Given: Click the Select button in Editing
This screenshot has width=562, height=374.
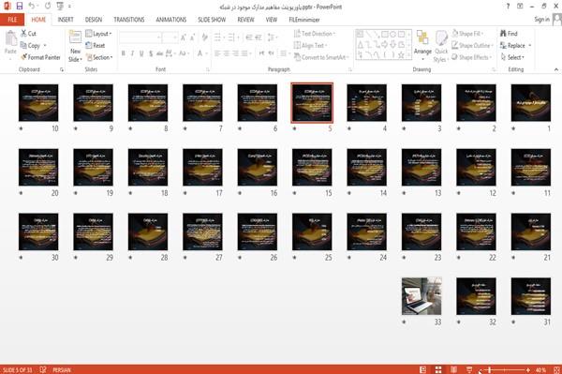Looking at the screenshot, I should [512, 57].
